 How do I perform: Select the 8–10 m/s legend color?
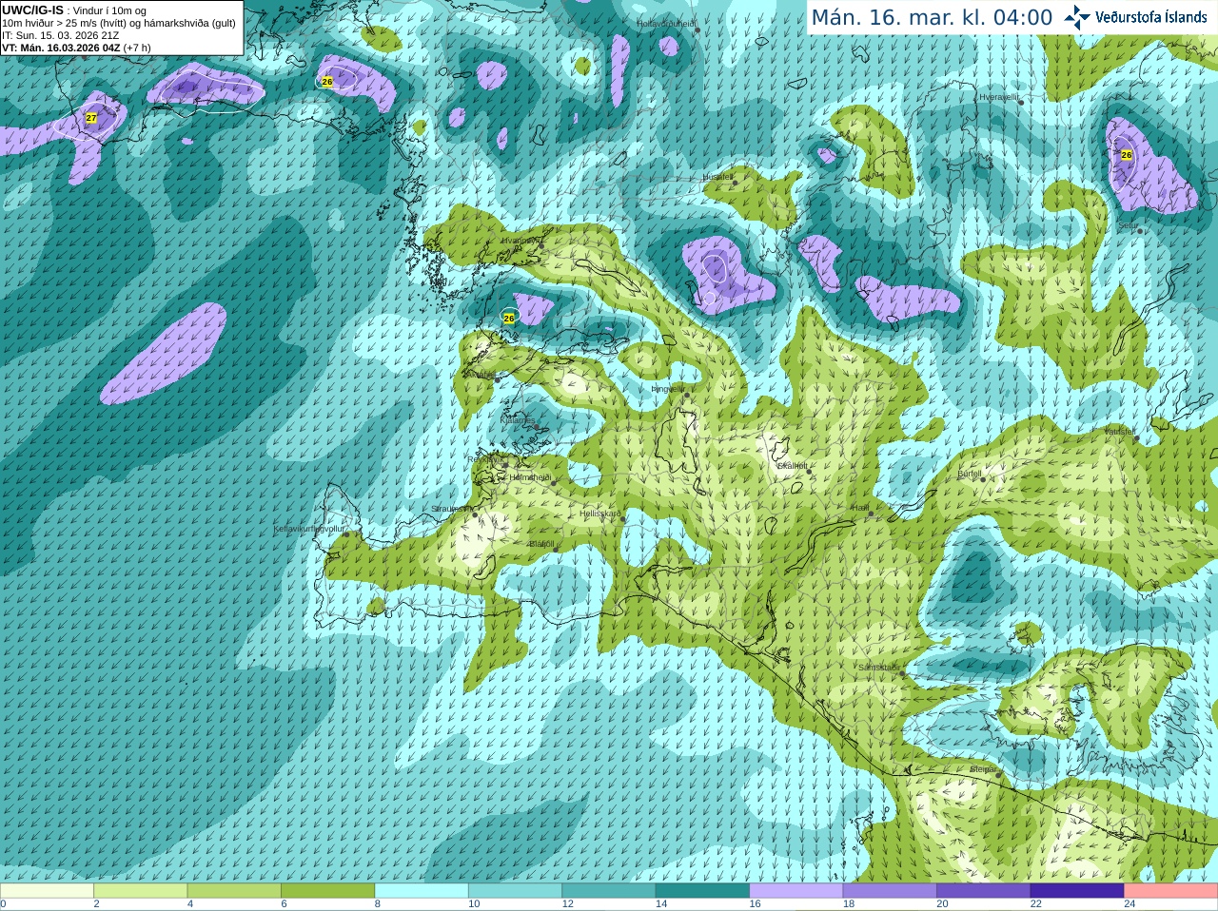point(422,891)
